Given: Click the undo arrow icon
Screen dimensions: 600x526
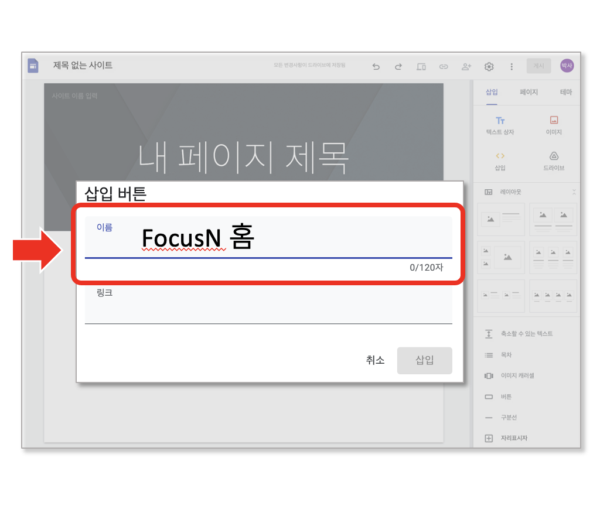Looking at the screenshot, I should point(376,67).
